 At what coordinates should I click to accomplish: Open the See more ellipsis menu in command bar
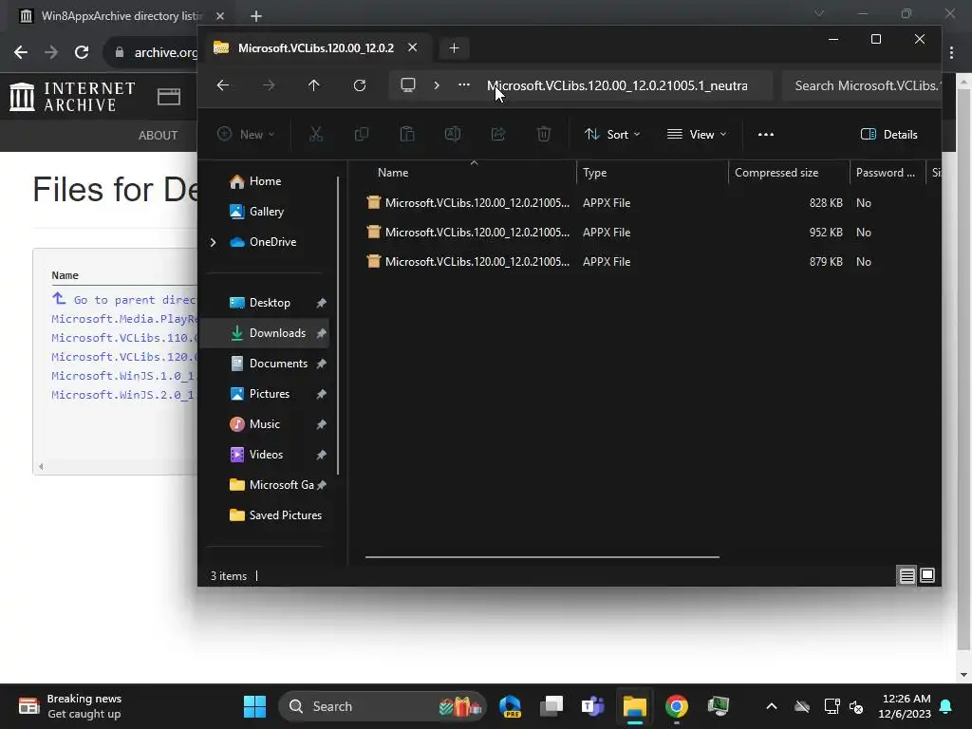click(766, 134)
